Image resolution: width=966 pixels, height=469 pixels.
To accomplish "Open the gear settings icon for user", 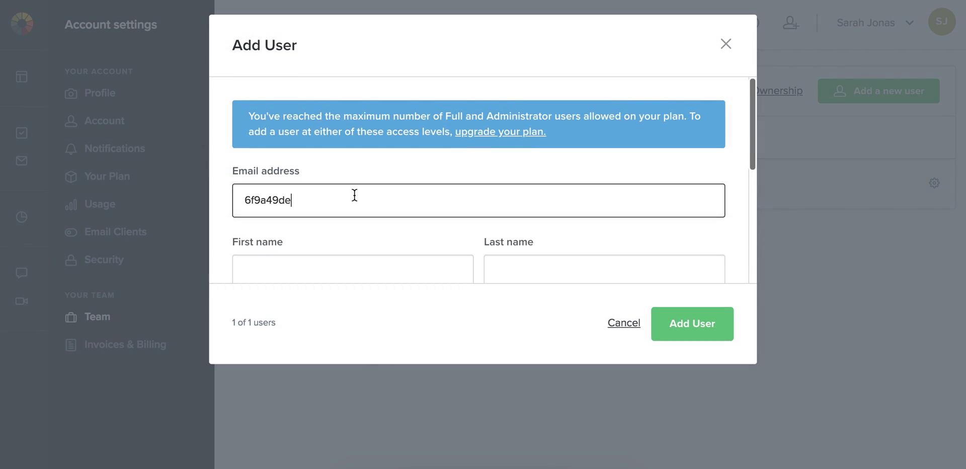I will 934,183.
